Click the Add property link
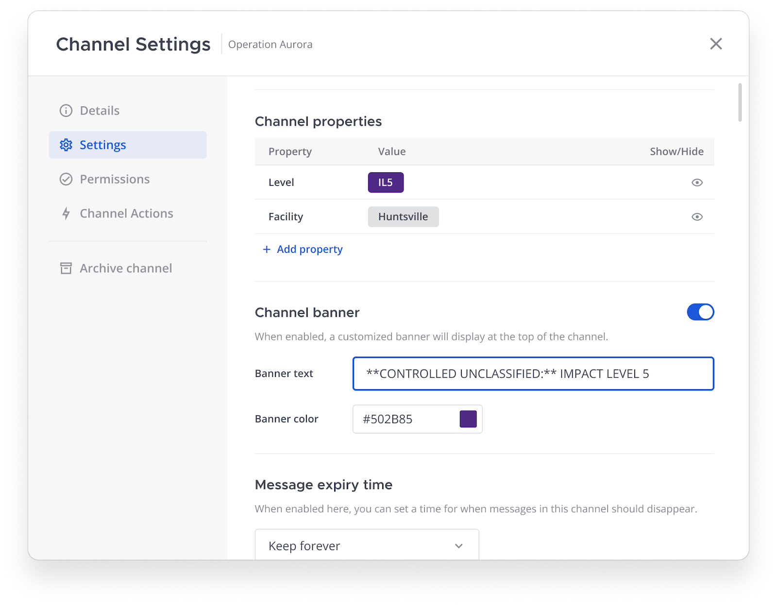The height and width of the screenshot is (605, 777). [x=303, y=249]
